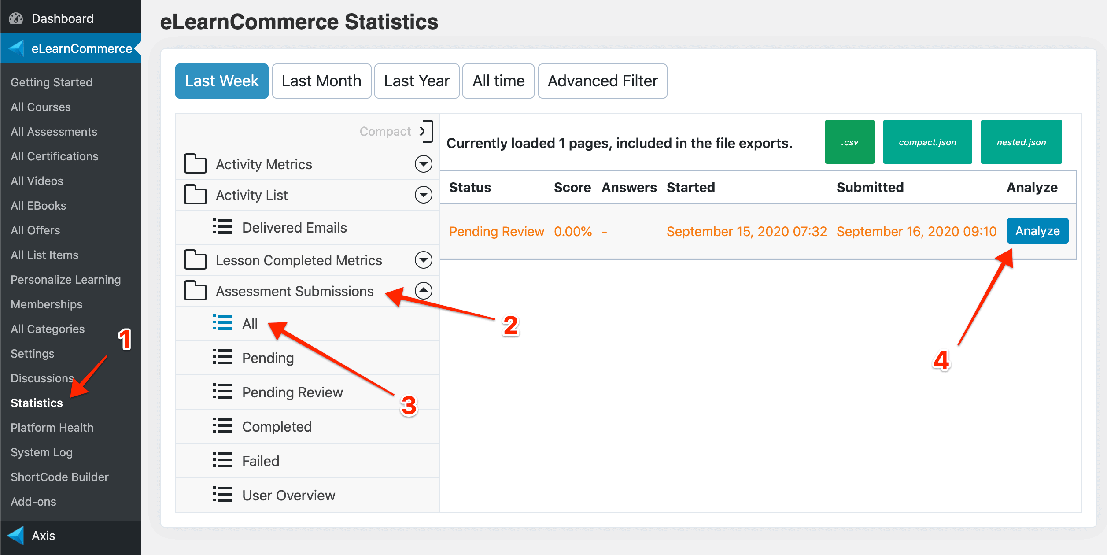Image resolution: width=1107 pixels, height=555 pixels.
Task: Select the Last Week tab
Action: tap(222, 81)
